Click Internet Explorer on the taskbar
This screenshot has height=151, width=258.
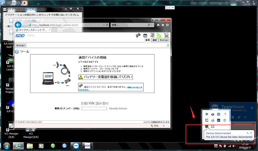(x=19, y=146)
